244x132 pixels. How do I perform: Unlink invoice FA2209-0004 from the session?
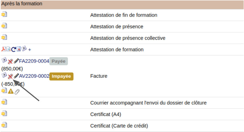pyautogui.click(x=10, y=61)
